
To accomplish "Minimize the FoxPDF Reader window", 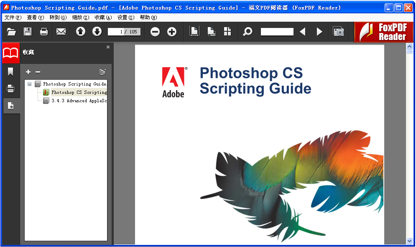I will point(389,8).
